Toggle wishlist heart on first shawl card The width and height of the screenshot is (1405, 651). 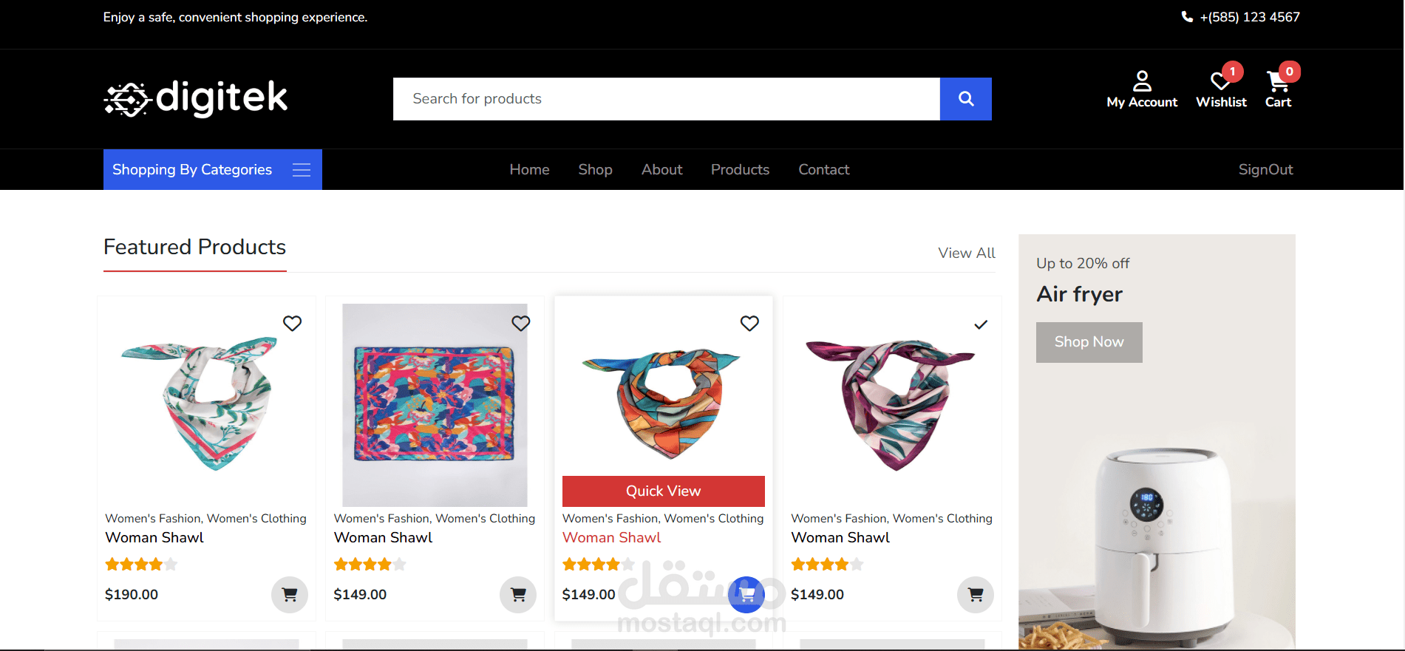(293, 324)
